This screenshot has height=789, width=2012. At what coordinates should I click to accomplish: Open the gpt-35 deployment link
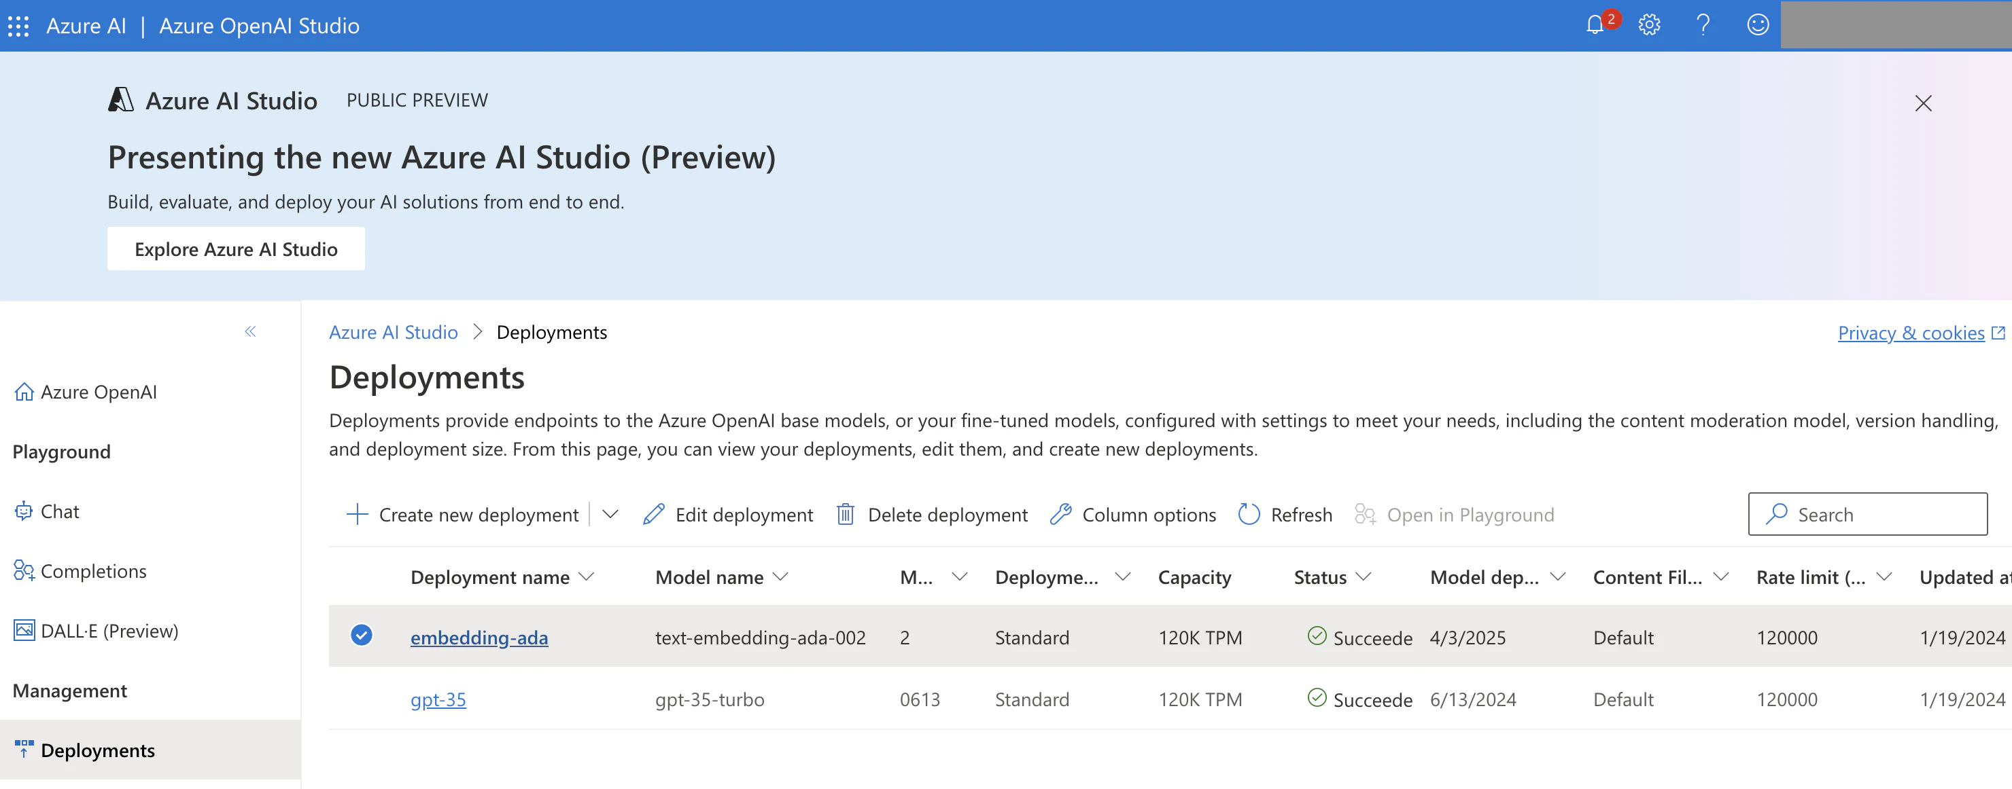click(438, 699)
